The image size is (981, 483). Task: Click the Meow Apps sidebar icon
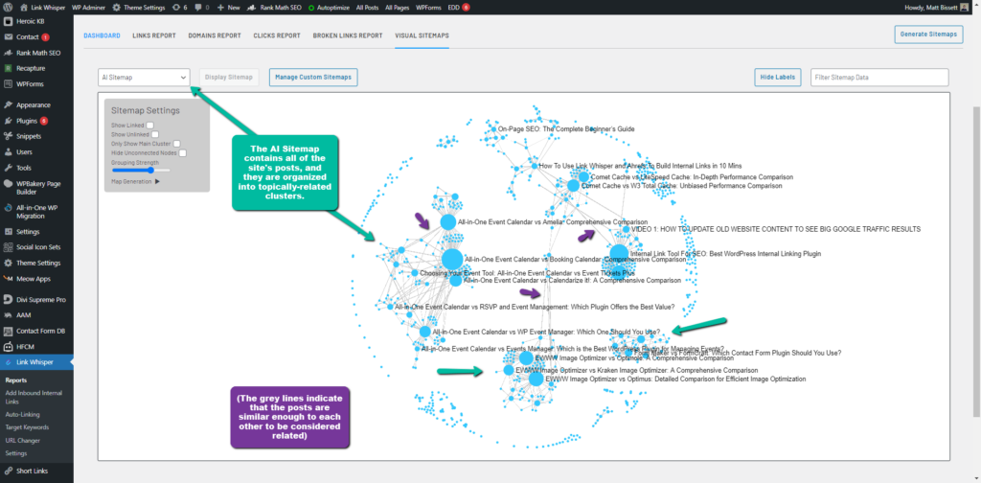(x=8, y=279)
